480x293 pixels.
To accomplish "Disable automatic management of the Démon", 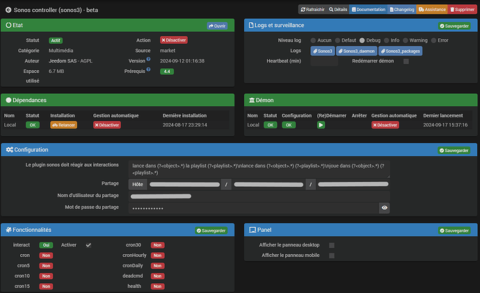I will point(385,125).
